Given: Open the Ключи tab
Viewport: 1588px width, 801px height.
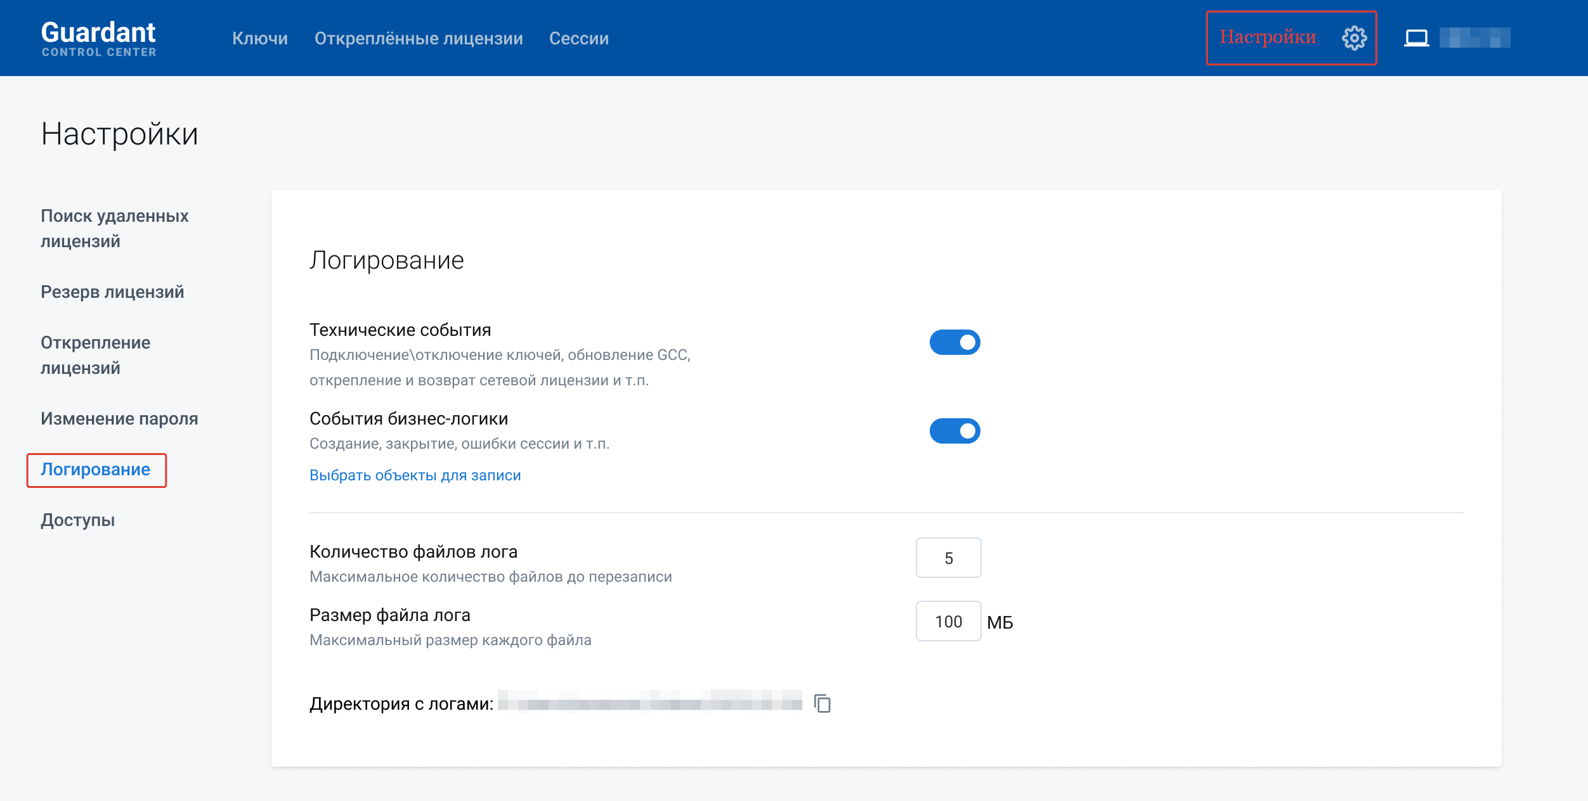Looking at the screenshot, I should [x=260, y=39].
